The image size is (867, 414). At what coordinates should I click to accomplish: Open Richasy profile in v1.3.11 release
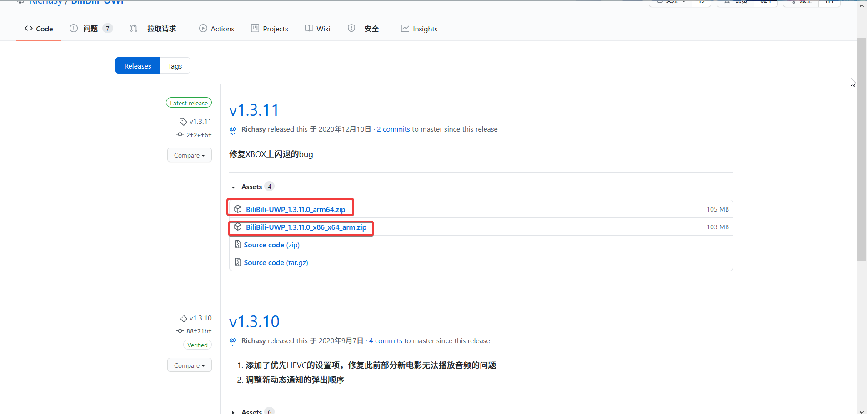tap(253, 129)
